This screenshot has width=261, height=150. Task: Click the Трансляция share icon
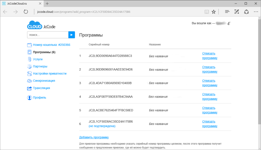(29, 88)
